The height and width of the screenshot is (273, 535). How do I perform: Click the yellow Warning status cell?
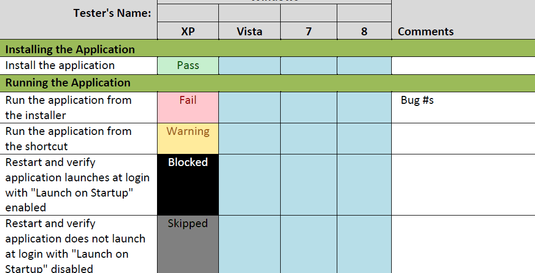tap(188, 139)
